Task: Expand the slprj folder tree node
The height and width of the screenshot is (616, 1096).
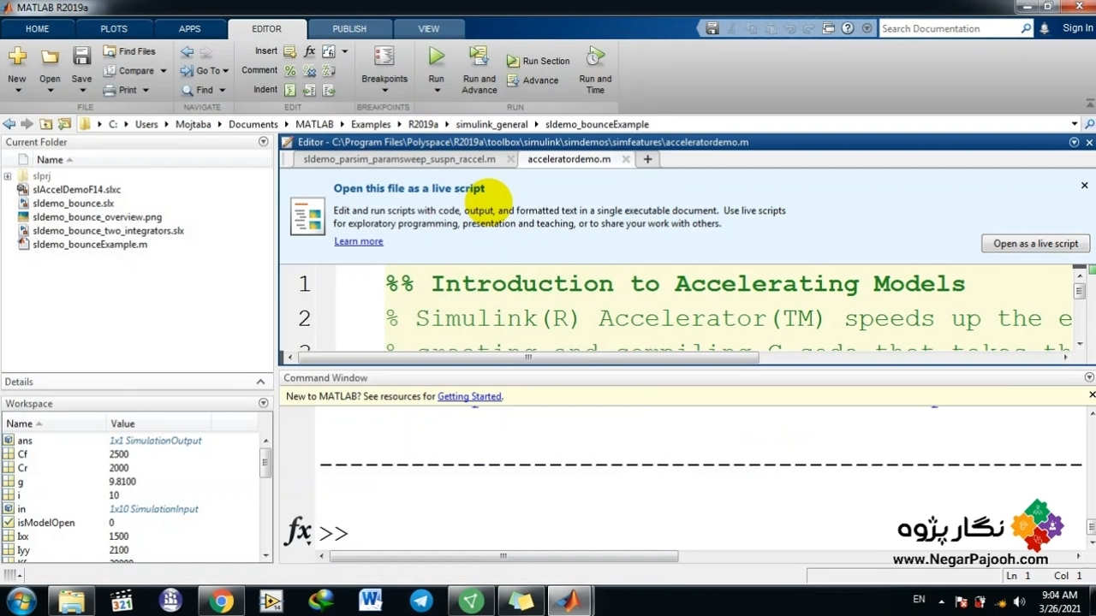Action: (8, 176)
